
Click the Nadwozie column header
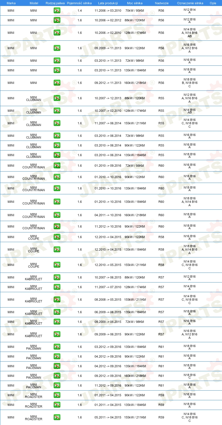tap(162, 3)
